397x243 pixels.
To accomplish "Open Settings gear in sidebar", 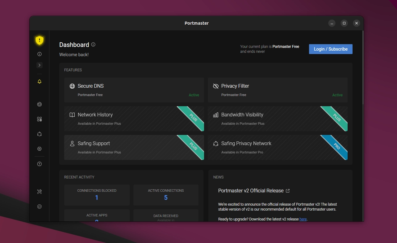I will (39, 149).
